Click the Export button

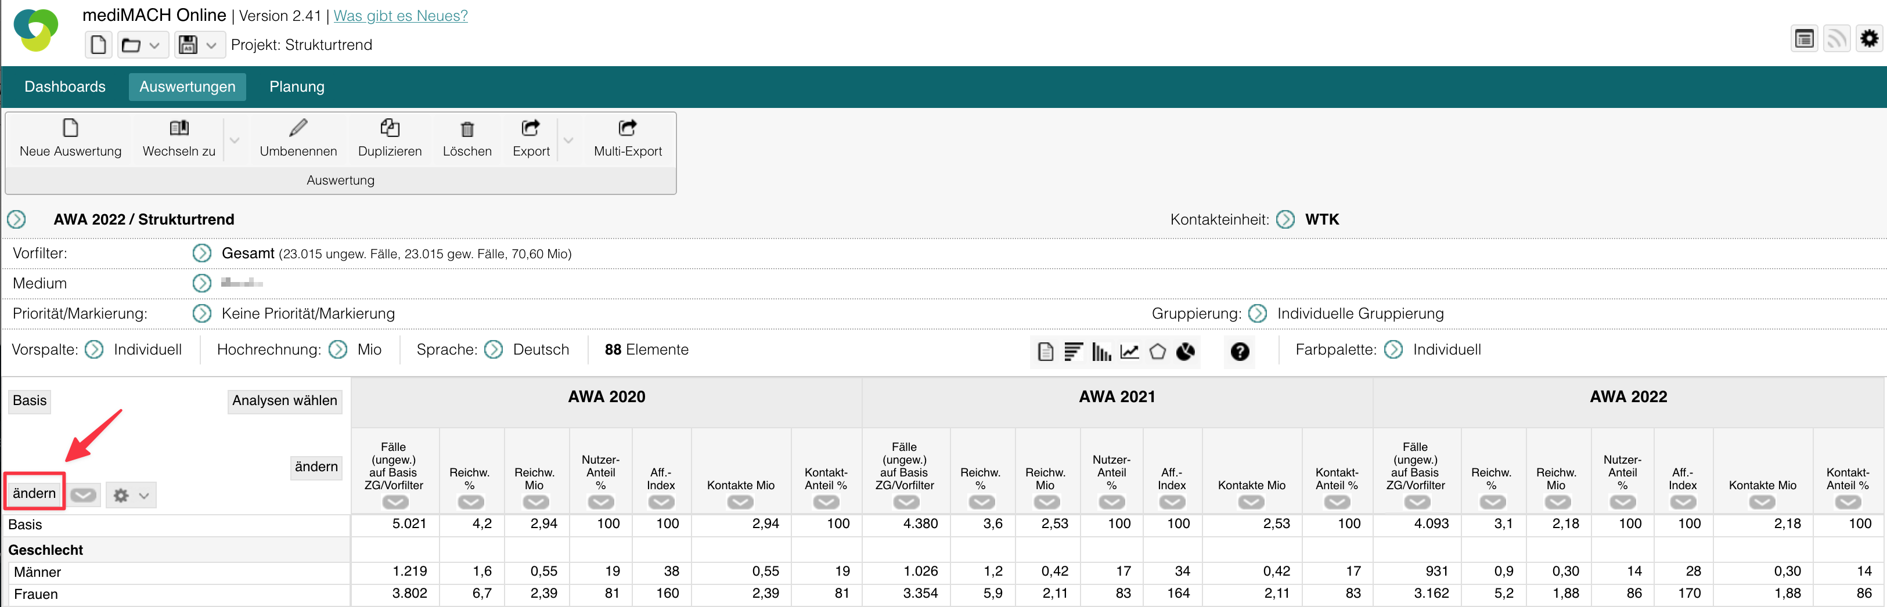(531, 138)
